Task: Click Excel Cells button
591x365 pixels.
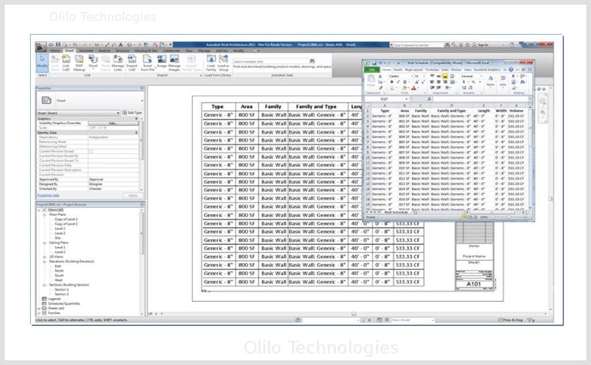Action: [503, 81]
